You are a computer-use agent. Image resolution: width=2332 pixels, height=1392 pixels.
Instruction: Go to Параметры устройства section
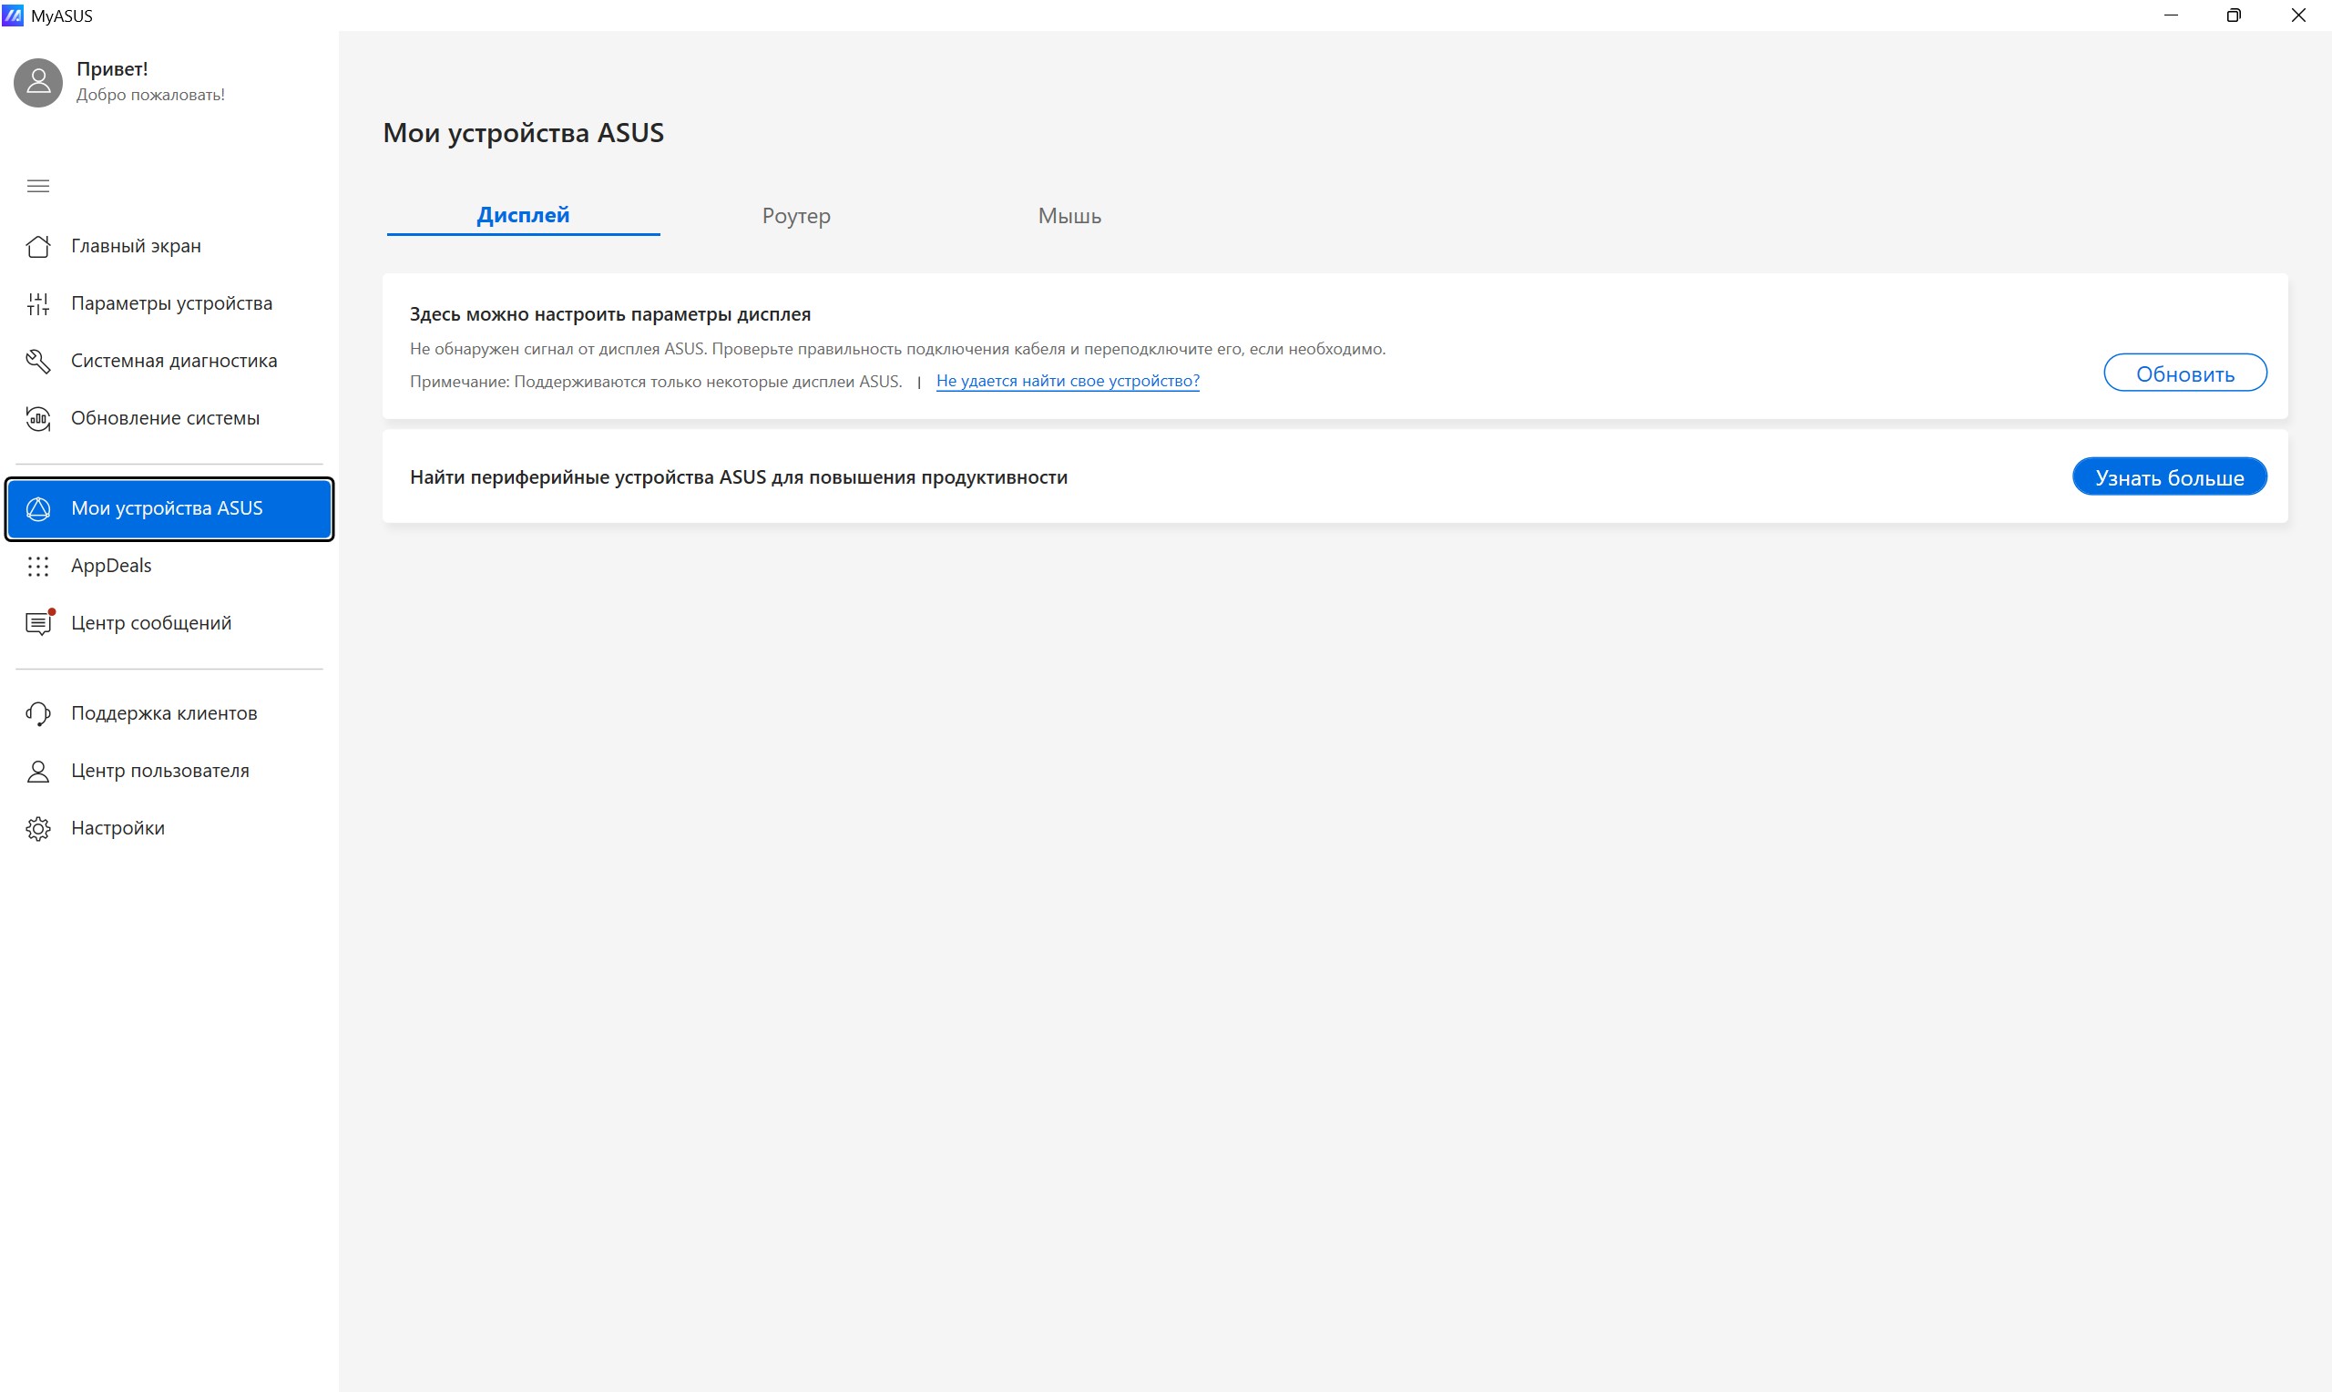pos(169,304)
